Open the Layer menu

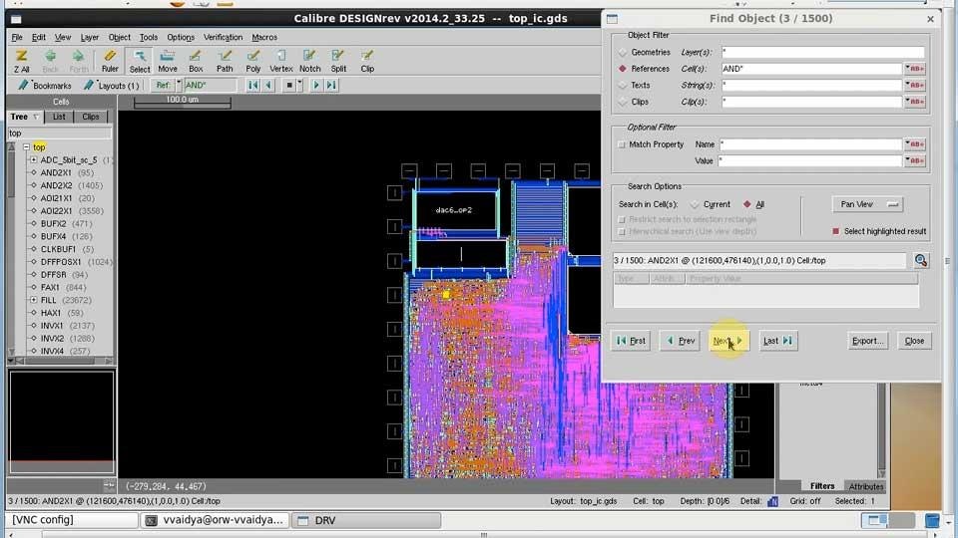point(89,37)
